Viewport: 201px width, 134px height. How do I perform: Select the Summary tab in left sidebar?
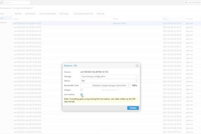point(6,14)
